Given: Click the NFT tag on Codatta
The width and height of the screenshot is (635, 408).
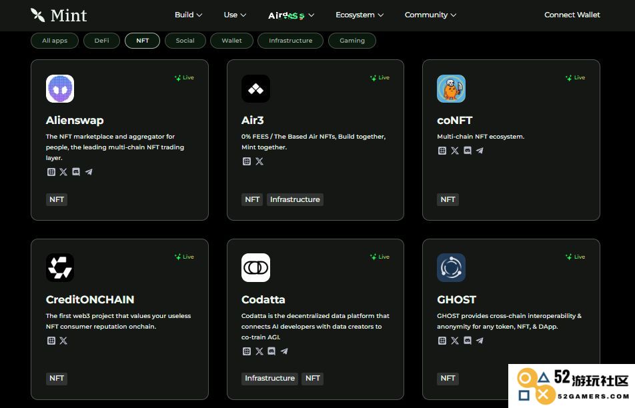Looking at the screenshot, I should click(x=313, y=379).
